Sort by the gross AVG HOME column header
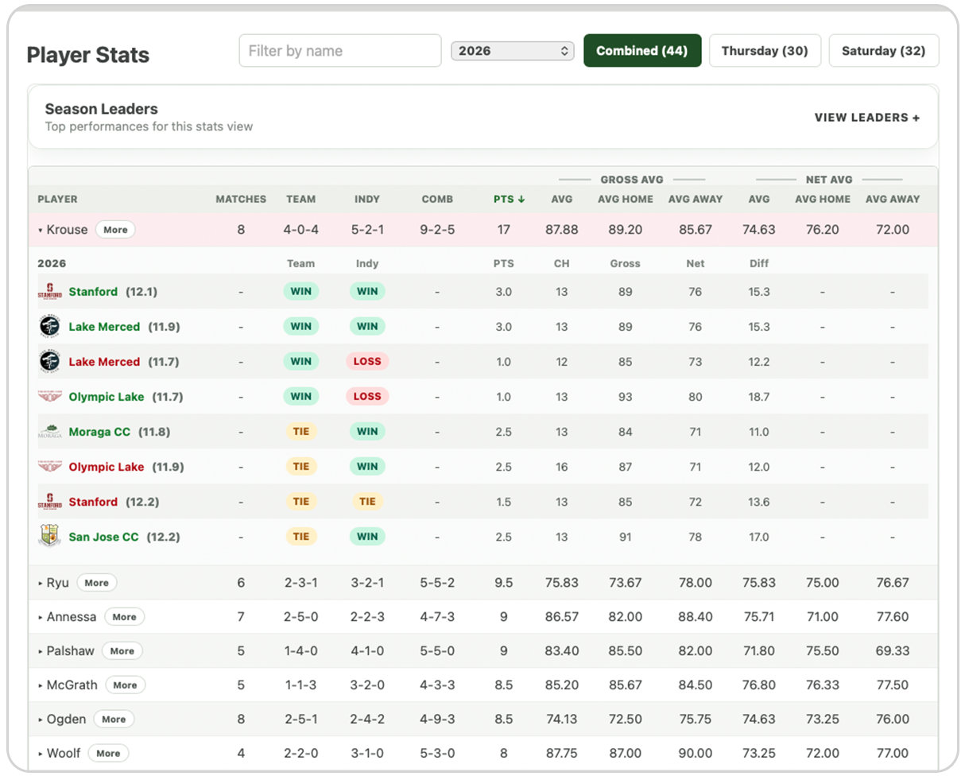Viewport: 965px width, 776px height. [x=626, y=200]
